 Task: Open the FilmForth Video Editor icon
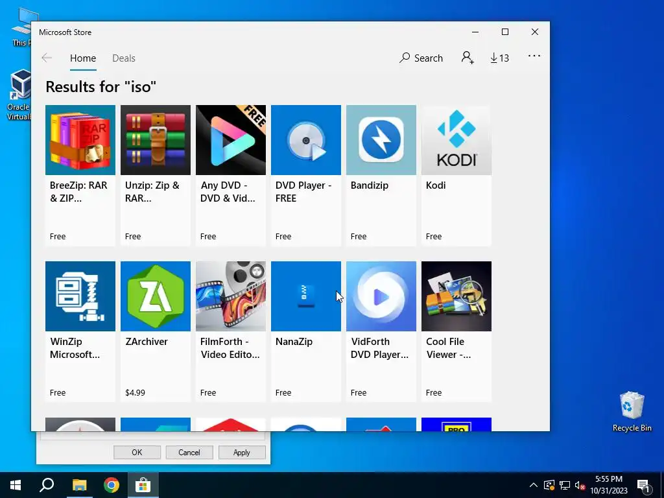pyautogui.click(x=231, y=296)
